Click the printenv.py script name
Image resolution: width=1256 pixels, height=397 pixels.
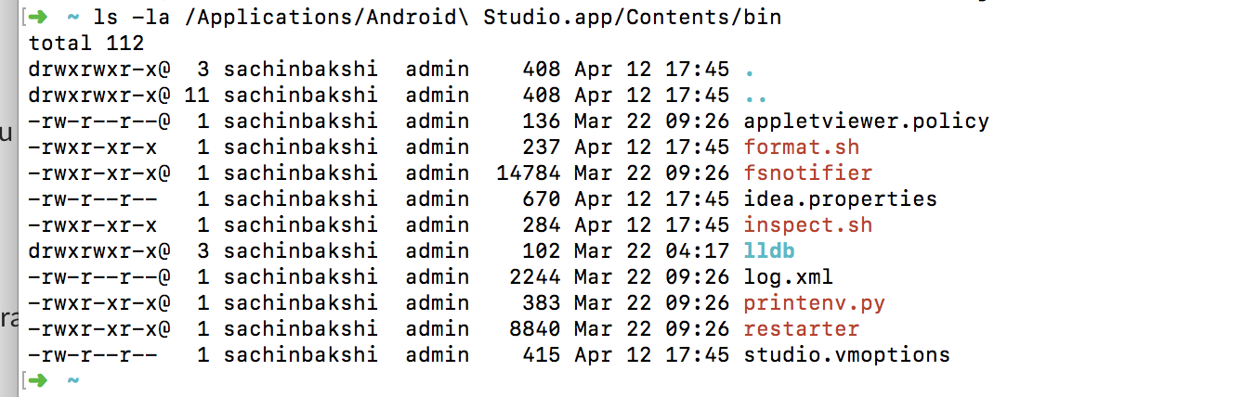coord(815,303)
